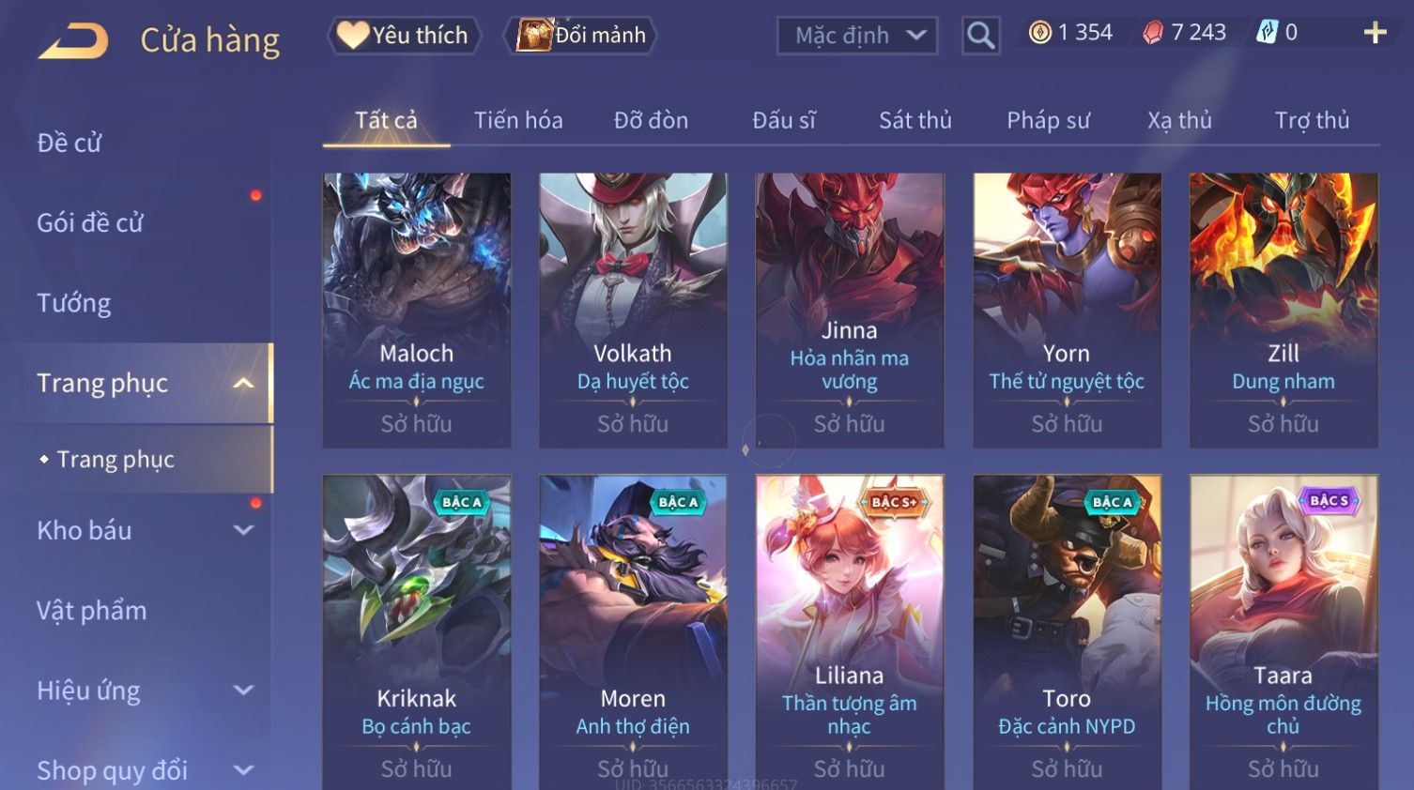Open the search magnifier icon
Screen dimensions: 1414x790
click(x=980, y=36)
